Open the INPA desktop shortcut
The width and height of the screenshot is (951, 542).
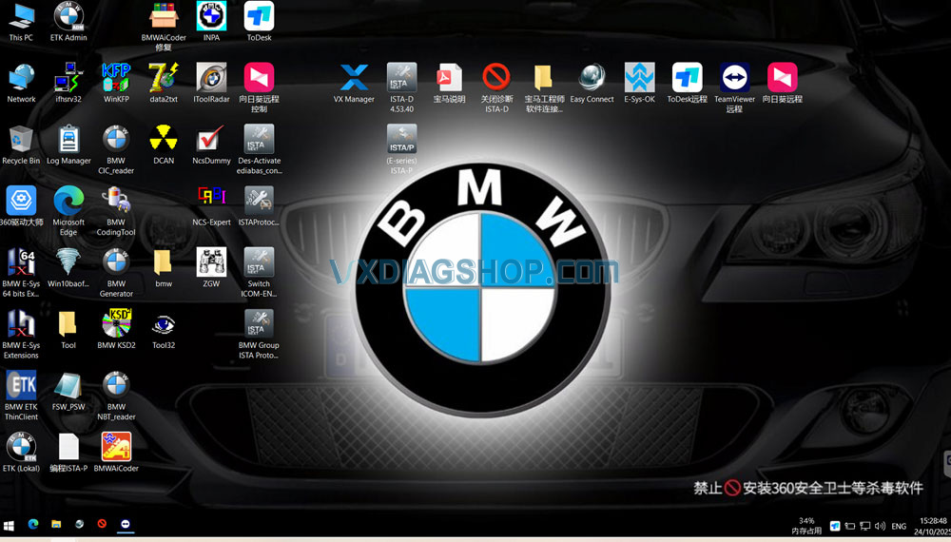point(211,16)
